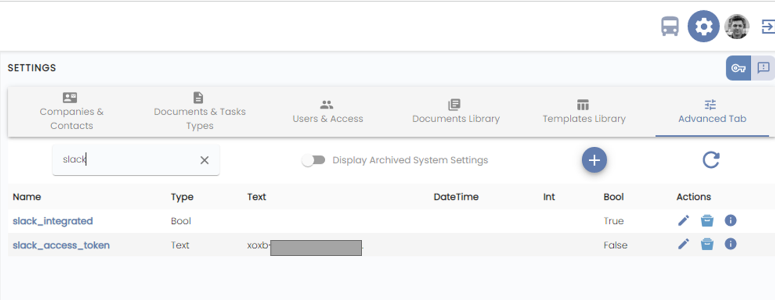The image size is (775, 300).
Task: Archive the slack_access_token setting
Action: pos(707,245)
